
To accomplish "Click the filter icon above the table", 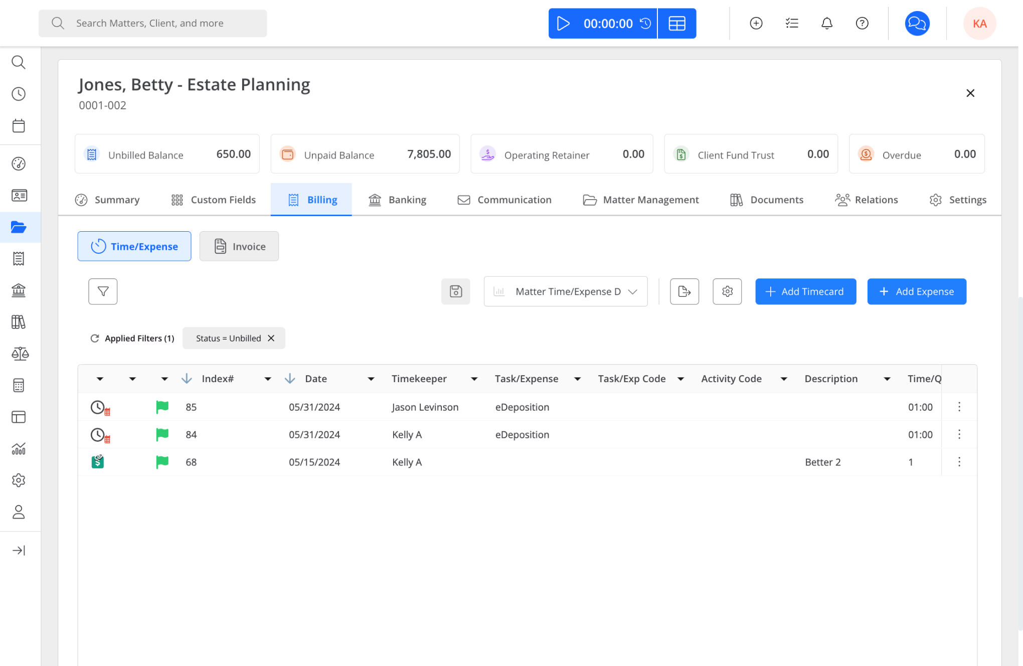I will [102, 291].
